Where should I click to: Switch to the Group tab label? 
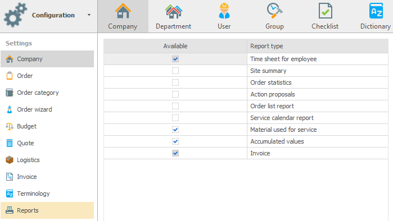click(274, 26)
